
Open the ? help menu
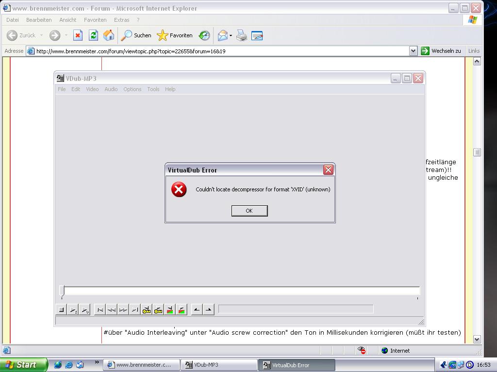pyautogui.click(x=138, y=20)
